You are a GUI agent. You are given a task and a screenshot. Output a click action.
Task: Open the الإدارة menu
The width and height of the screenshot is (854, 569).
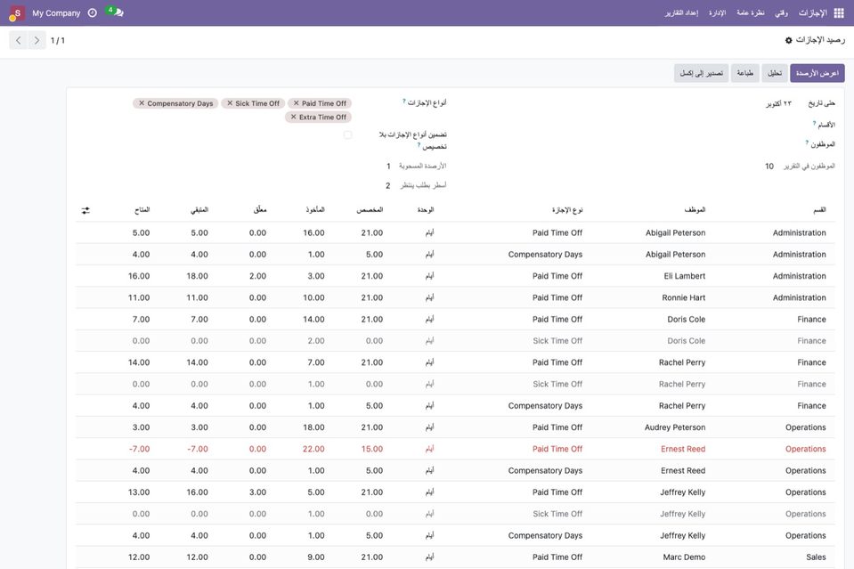(717, 13)
